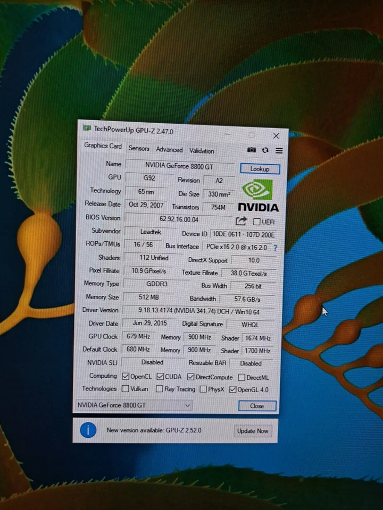Click the Transistors value 754M
This screenshot has width=383, height=510.
(x=218, y=207)
